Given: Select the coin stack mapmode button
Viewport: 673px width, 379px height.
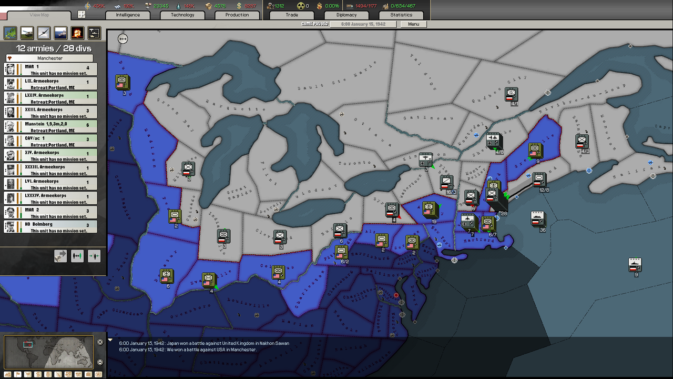Looking at the screenshot, I should click(48, 374).
